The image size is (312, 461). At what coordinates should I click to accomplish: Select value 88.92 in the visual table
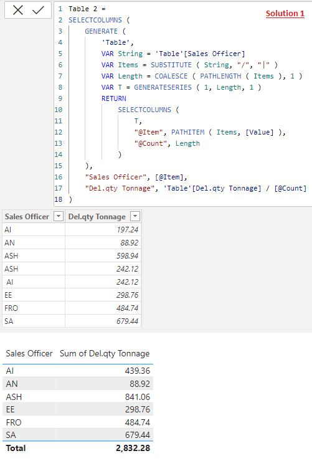pyautogui.click(x=140, y=384)
